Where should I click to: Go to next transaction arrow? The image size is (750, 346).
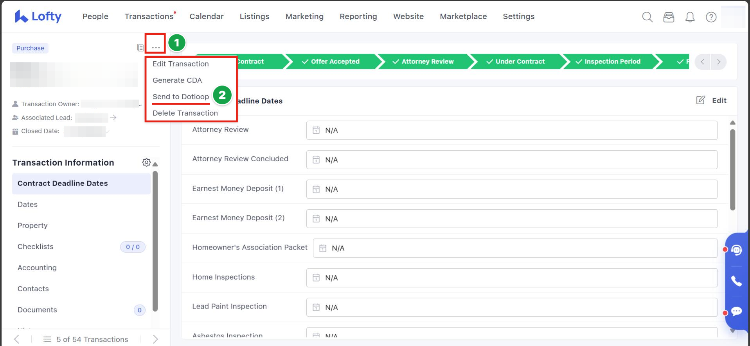155,339
